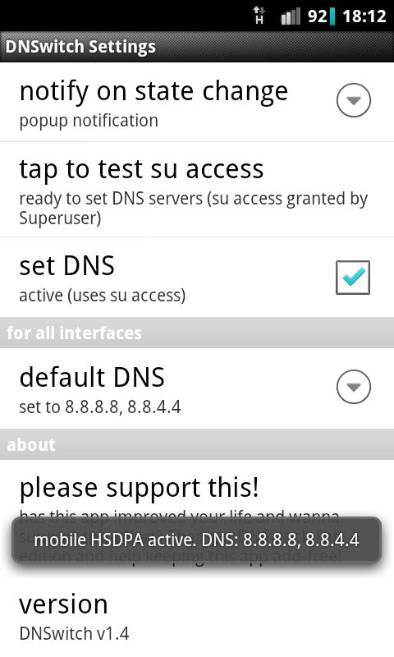Tap the popup notification summary text
The height and width of the screenshot is (657, 394).
[x=89, y=121]
